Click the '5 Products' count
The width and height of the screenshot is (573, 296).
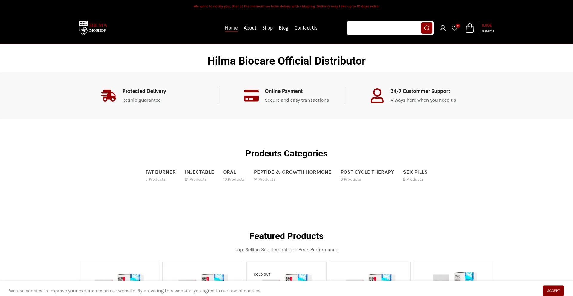(x=155, y=179)
